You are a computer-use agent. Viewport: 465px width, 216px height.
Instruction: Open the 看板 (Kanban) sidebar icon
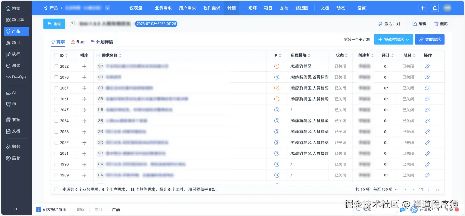pos(15,119)
